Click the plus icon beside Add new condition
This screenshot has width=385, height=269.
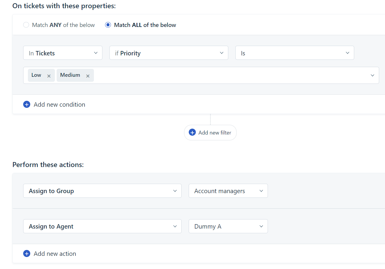(x=27, y=105)
